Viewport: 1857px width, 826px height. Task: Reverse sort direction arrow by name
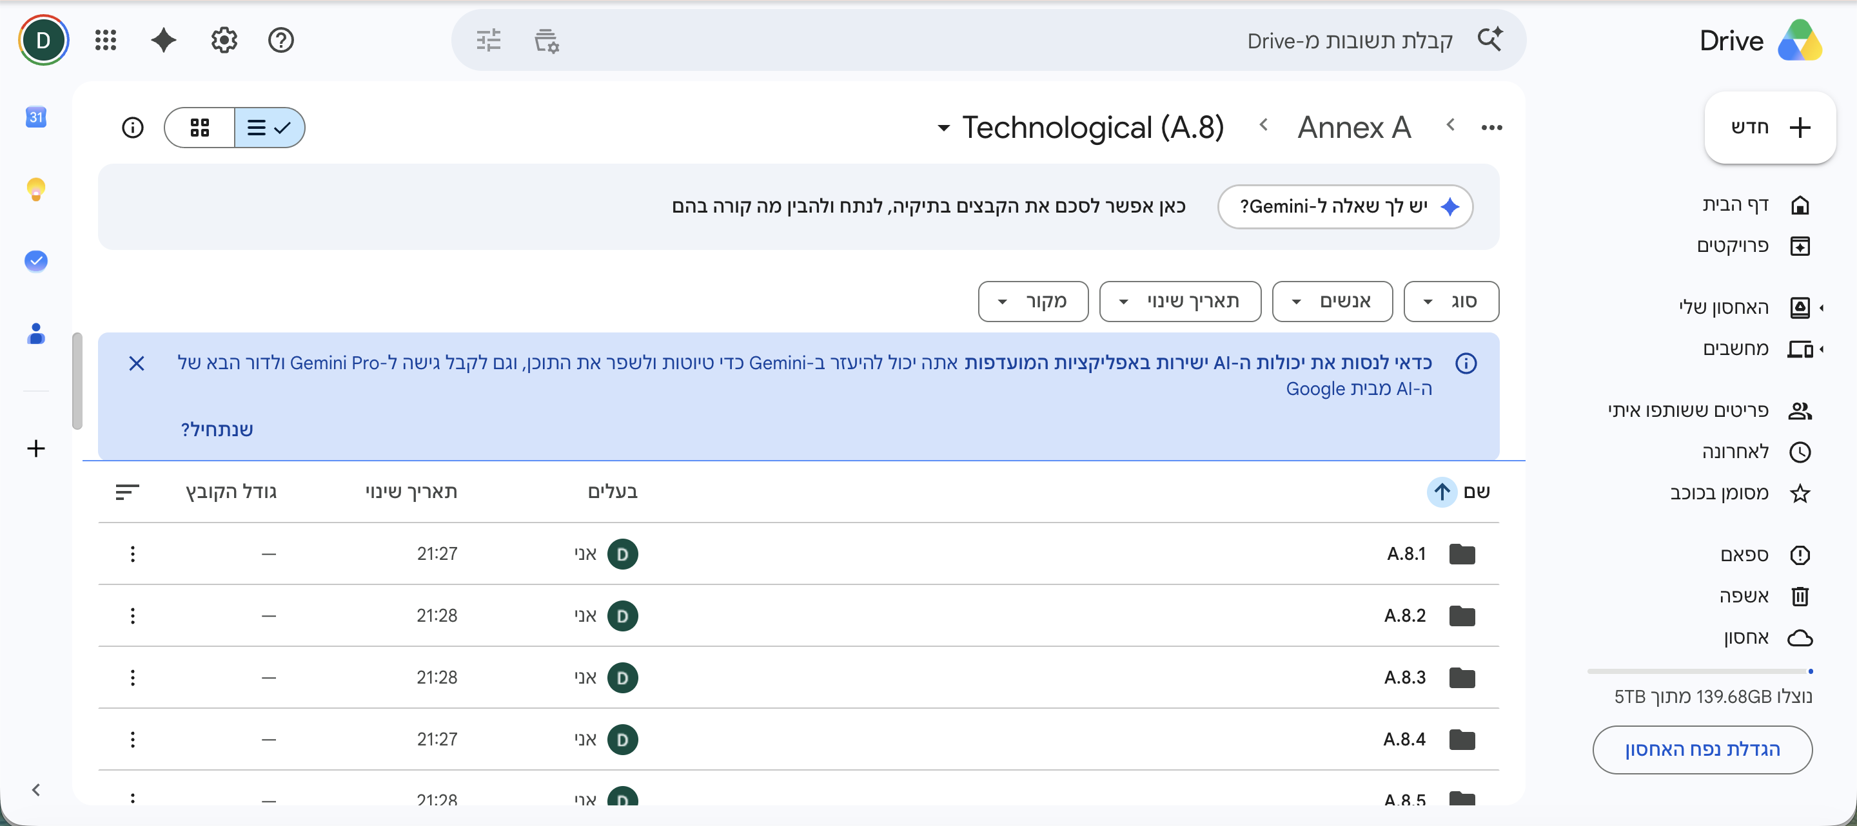pos(1442,492)
